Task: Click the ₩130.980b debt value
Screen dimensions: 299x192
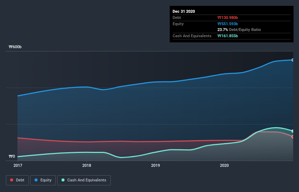Action: point(228,18)
